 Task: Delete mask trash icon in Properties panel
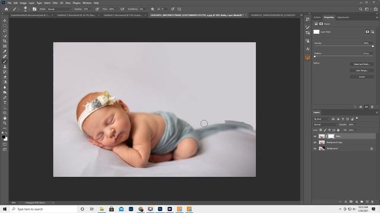pos(372,106)
